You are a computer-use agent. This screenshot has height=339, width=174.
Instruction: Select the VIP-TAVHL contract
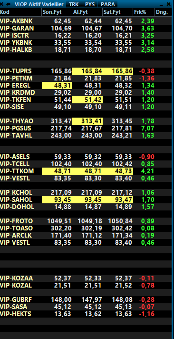coord(86,135)
